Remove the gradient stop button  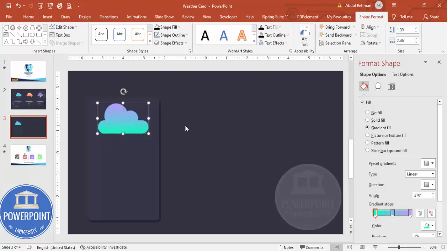pyautogui.click(x=431, y=213)
